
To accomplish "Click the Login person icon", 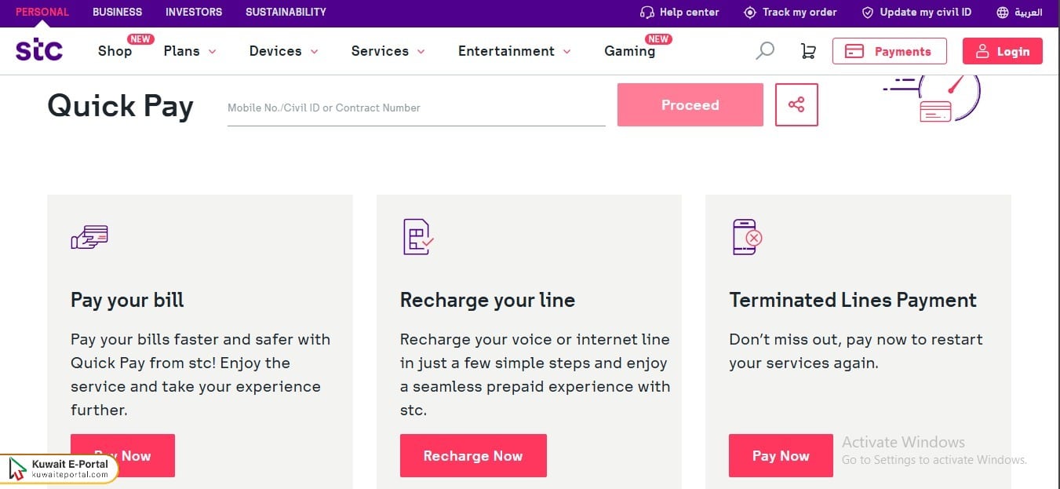I will [x=983, y=51].
